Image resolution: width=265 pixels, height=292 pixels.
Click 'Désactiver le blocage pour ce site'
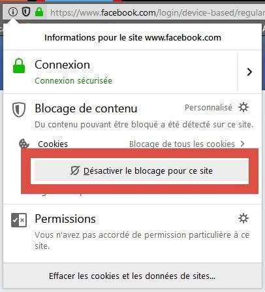(x=142, y=171)
